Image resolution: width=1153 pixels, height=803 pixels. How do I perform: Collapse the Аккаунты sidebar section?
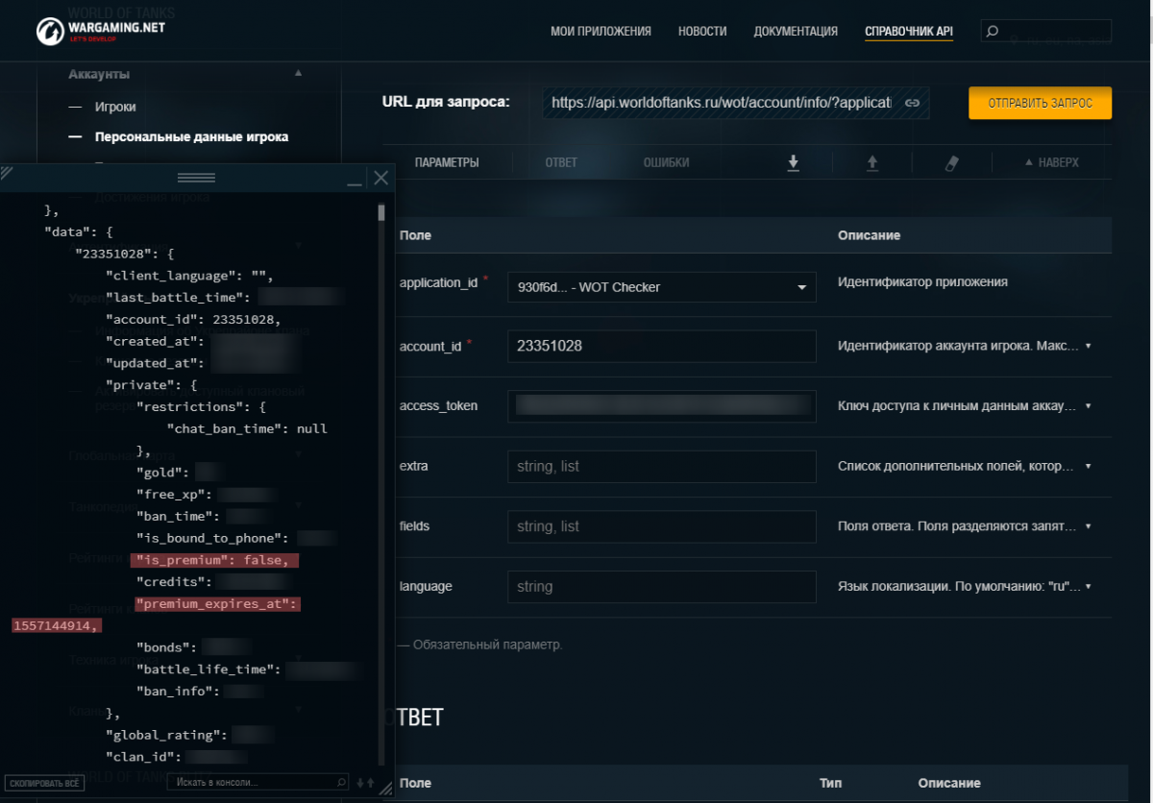(x=298, y=74)
